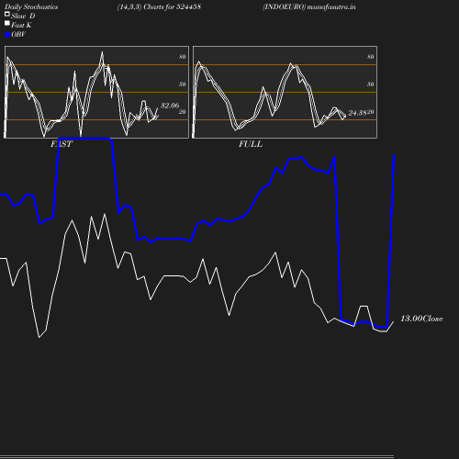This screenshot has width=459, height=459.
Task: Click the '20' axis label in FAST chart
Action: 183,112
